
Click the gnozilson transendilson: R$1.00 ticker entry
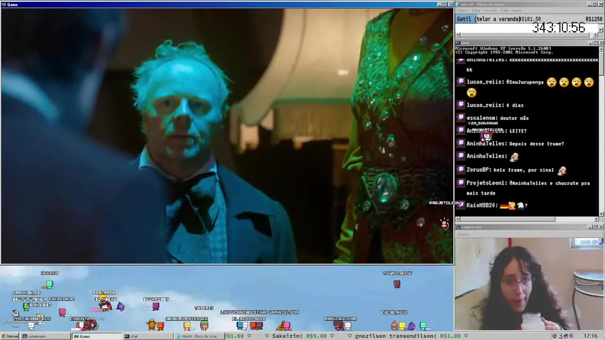pyautogui.click(x=408, y=336)
